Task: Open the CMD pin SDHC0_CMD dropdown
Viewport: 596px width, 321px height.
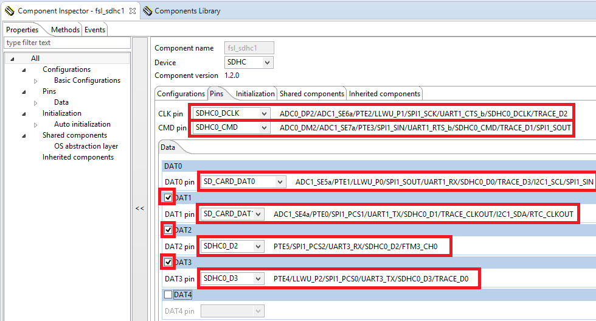Action: click(263, 127)
